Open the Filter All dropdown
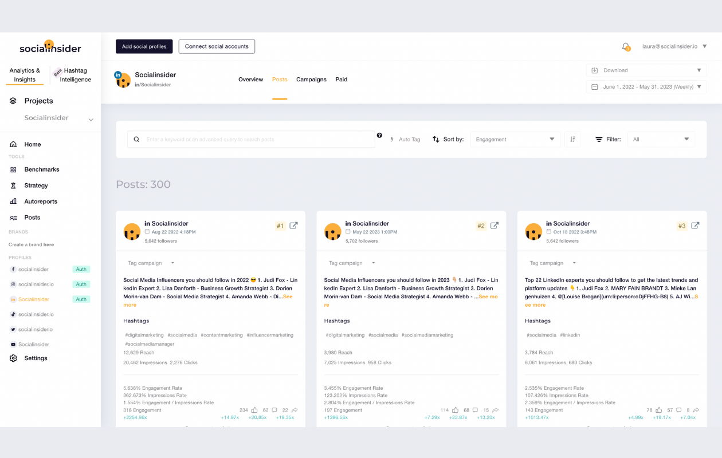The width and height of the screenshot is (722, 458). tap(661, 139)
